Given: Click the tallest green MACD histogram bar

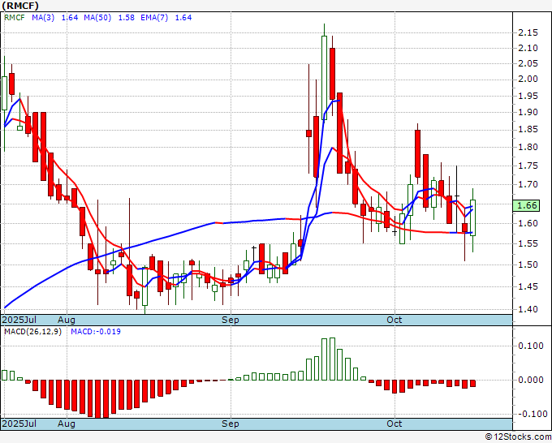Looking at the screenshot, I should point(328,359).
